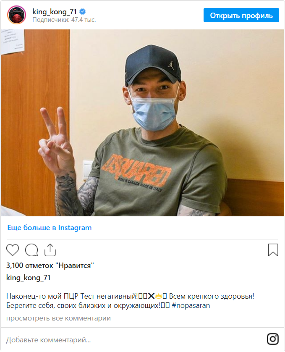Screen dimensions: 285x352
Task: Open comments via the speech bubble icon
Action: (31, 250)
